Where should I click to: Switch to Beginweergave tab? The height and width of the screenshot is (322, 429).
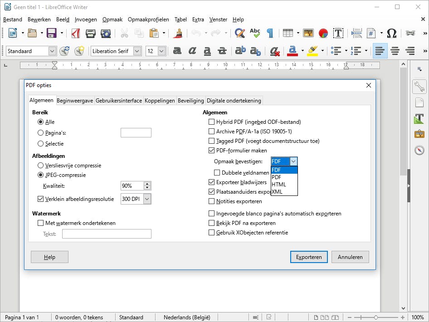coord(75,101)
